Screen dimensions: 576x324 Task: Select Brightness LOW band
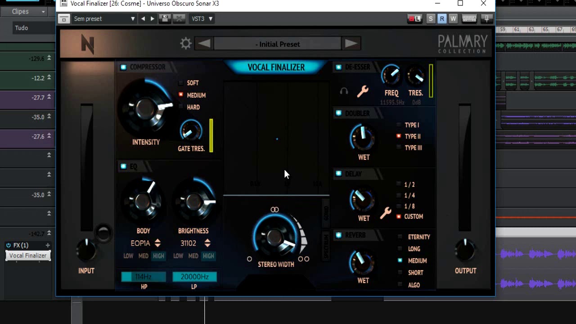click(x=178, y=256)
